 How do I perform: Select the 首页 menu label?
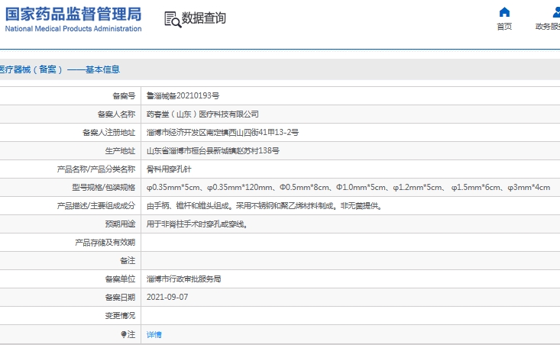click(504, 27)
